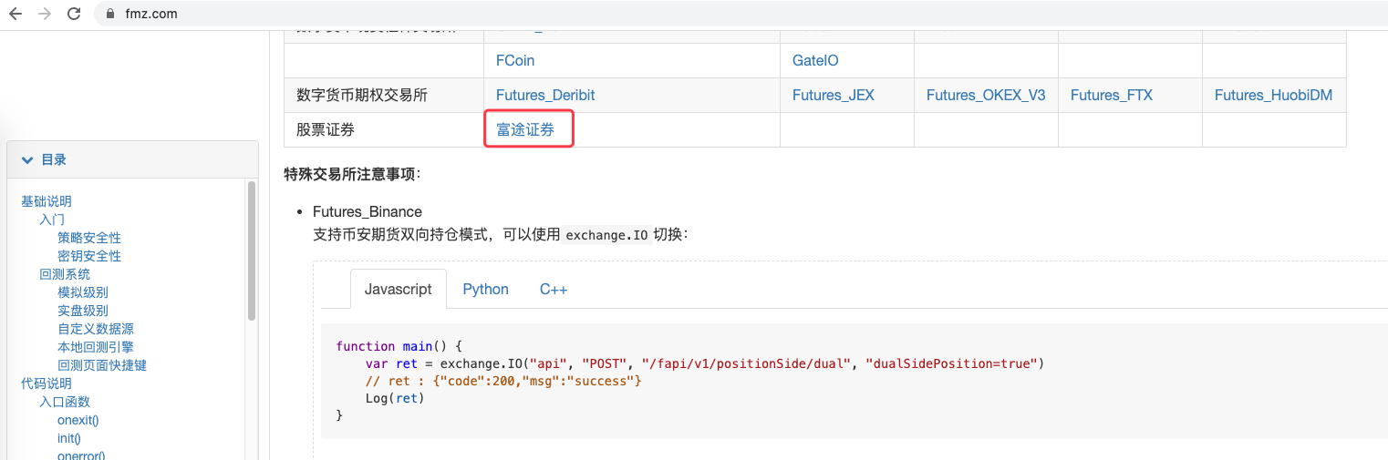Open 基础说明 in the table of contents

click(47, 201)
